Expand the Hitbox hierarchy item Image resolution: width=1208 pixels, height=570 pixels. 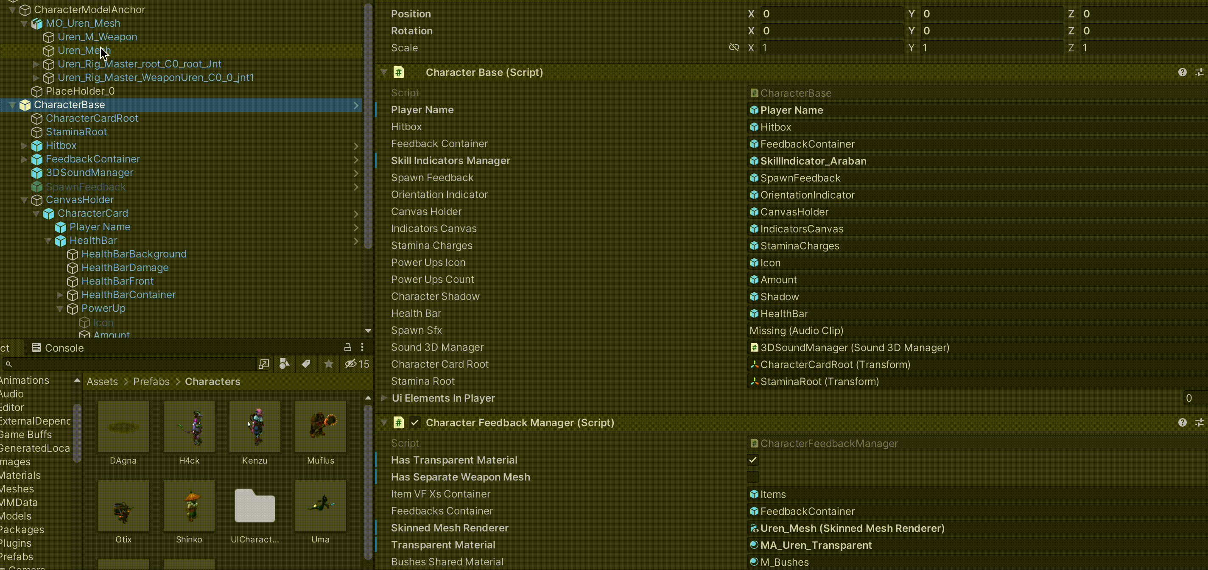pos(24,146)
